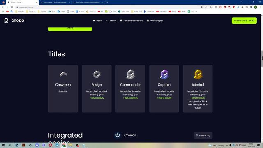The image size is (263, 148).
Task: Click the Commander card name
Action: [x=130, y=85]
